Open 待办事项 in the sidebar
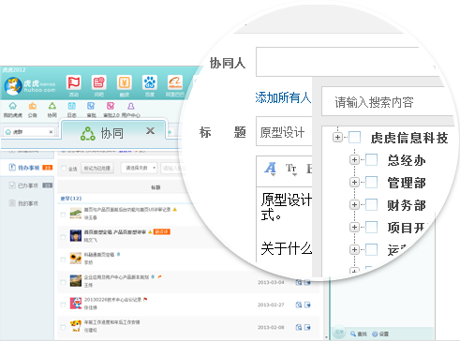The image size is (460, 341). tap(29, 168)
